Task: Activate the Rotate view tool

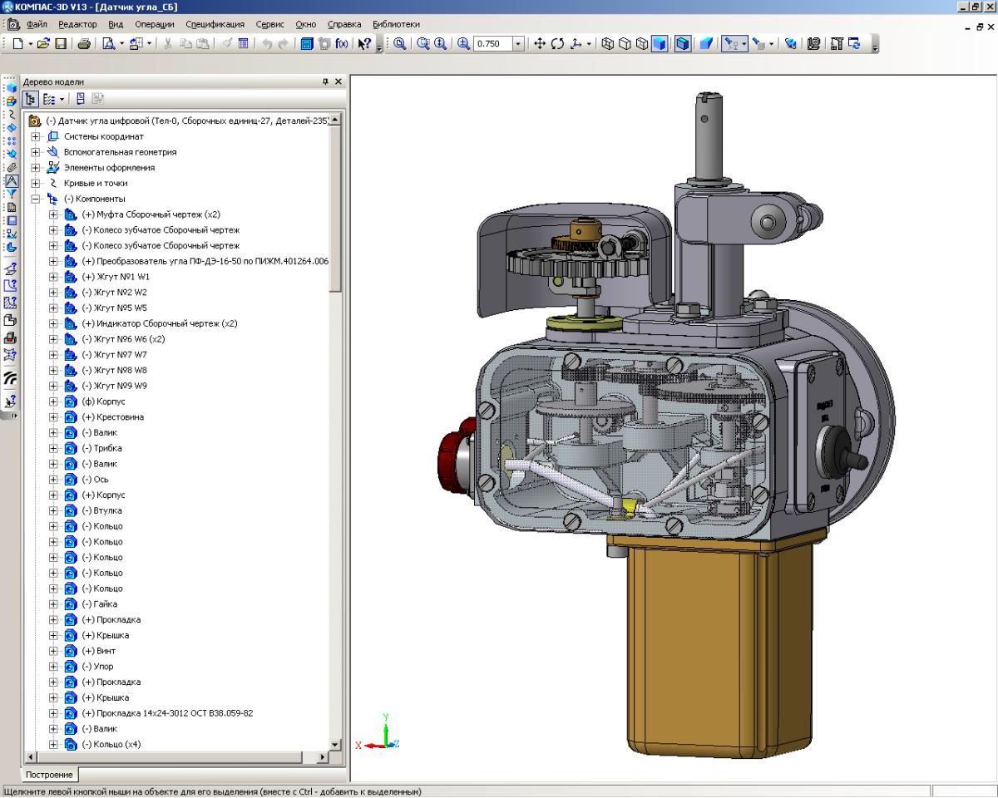Action: click(x=556, y=44)
